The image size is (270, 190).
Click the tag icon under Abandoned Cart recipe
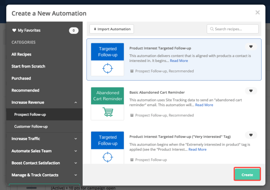tap(132, 115)
